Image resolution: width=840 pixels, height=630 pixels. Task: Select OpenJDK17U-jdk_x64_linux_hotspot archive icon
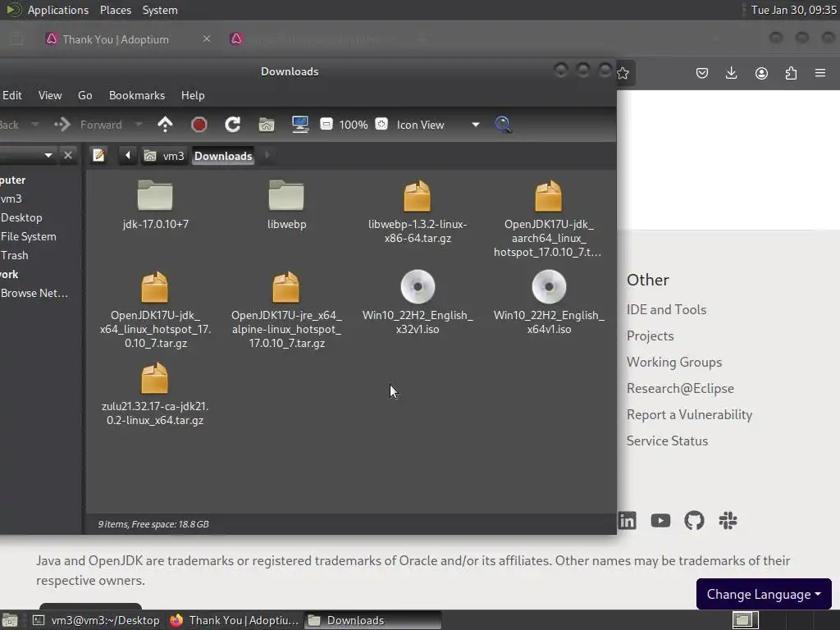155,287
